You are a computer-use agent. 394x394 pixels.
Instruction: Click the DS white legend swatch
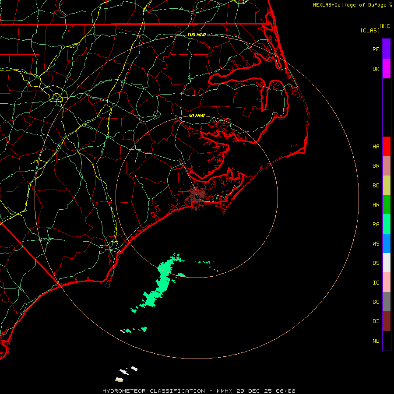tap(387, 263)
